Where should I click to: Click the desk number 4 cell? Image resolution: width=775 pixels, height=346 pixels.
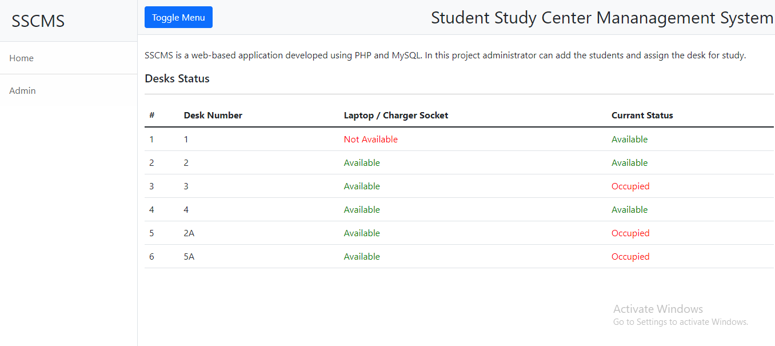(186, 210)
